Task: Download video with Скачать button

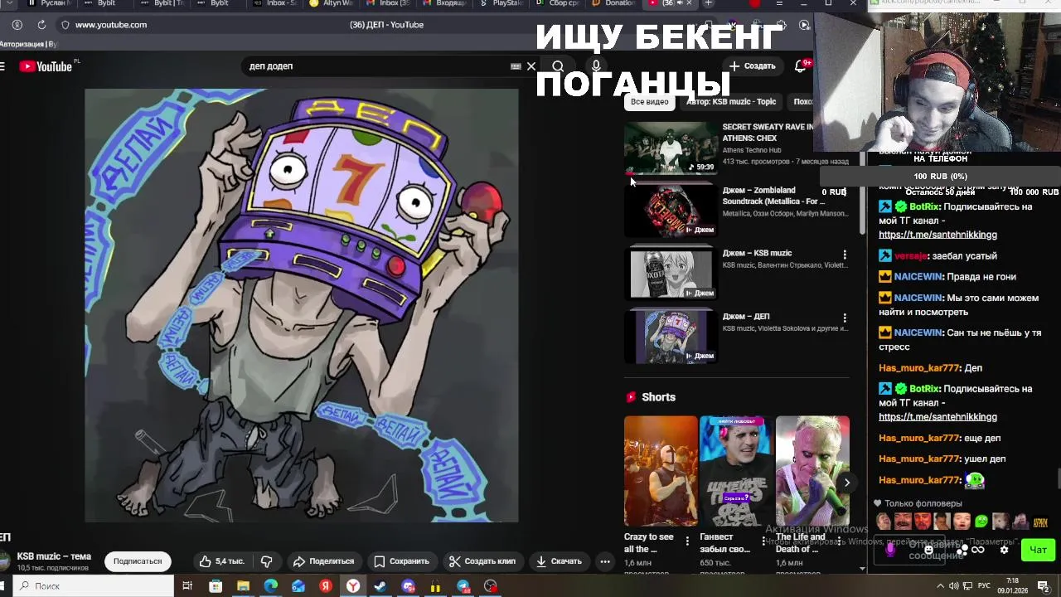Action: click(559, 561)
